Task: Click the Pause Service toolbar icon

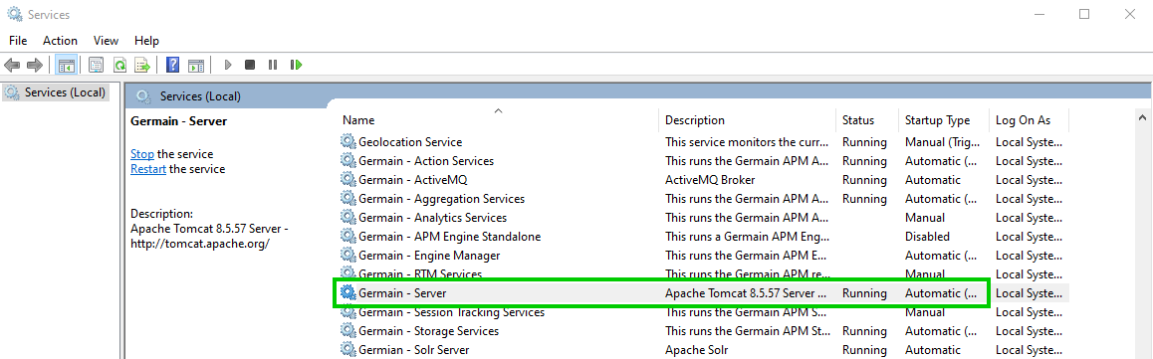Action: [273, 66]
